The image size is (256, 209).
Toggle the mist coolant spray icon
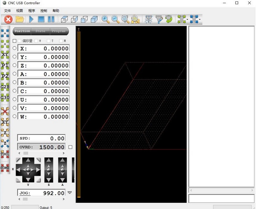(x=149, y=19)
